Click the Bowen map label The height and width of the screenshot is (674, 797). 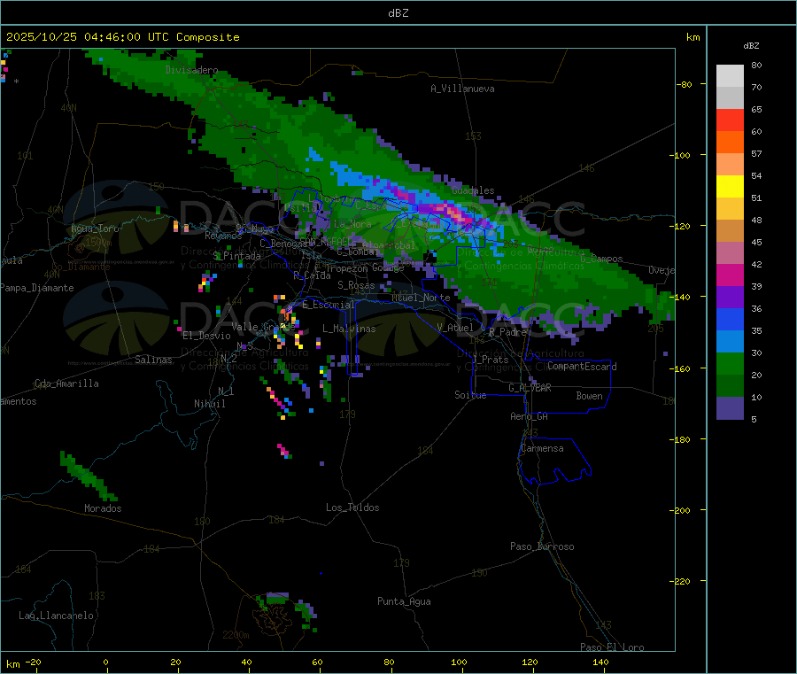[x=589, y=396]
